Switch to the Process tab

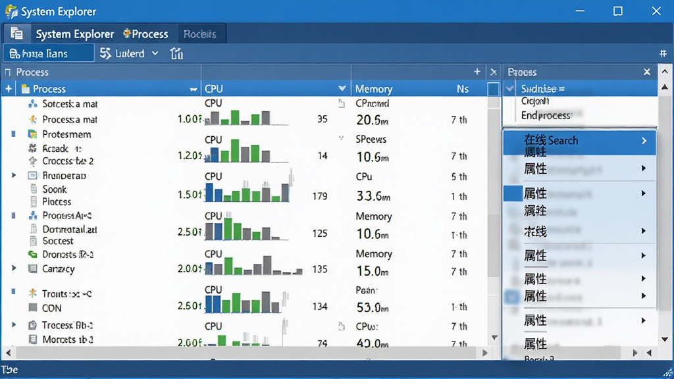pos(145,34)
